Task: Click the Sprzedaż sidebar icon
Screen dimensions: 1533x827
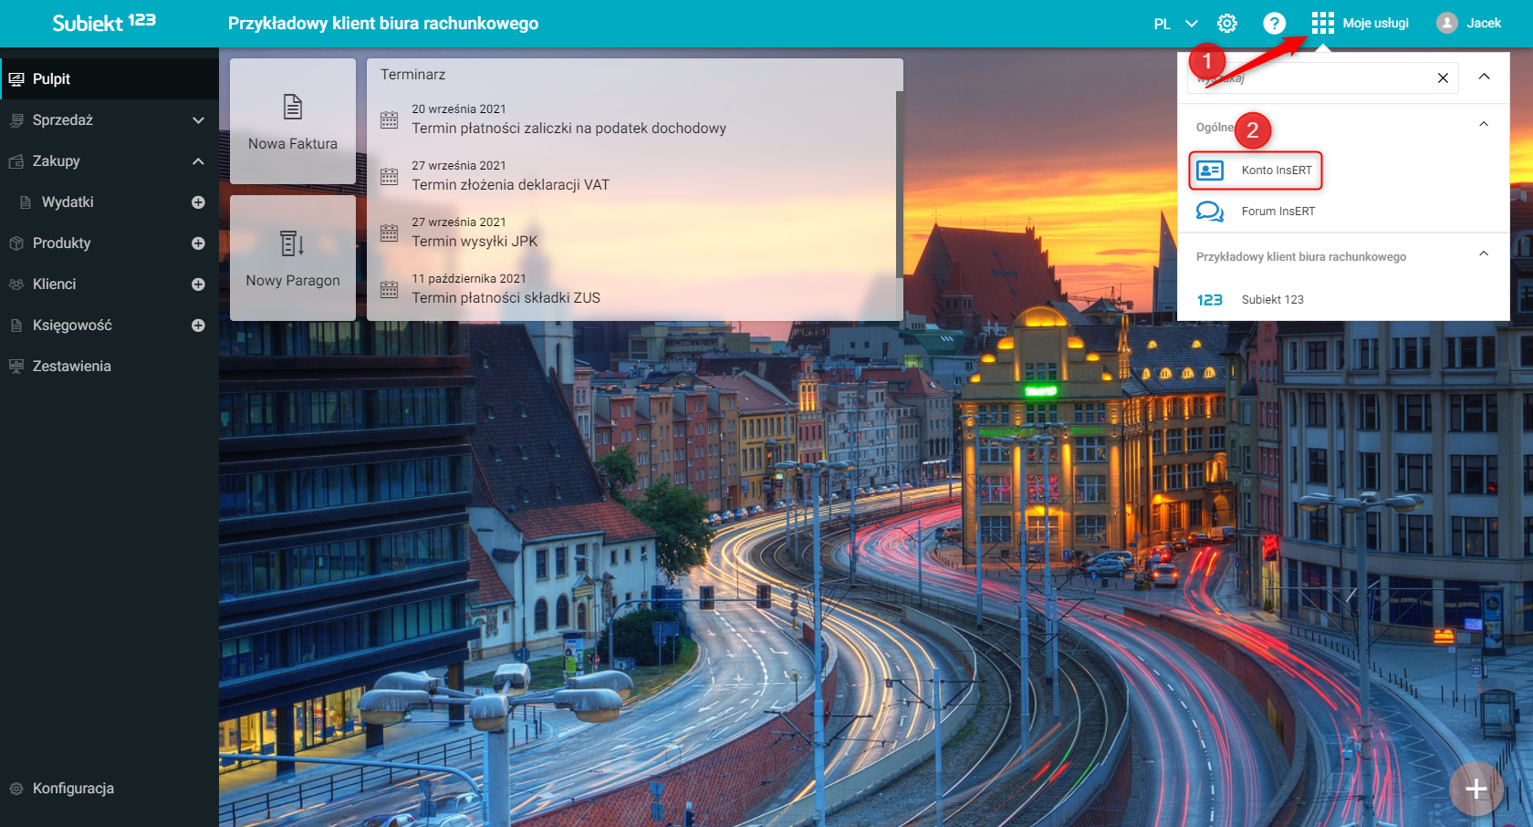Action: click(x=16, y=120)
